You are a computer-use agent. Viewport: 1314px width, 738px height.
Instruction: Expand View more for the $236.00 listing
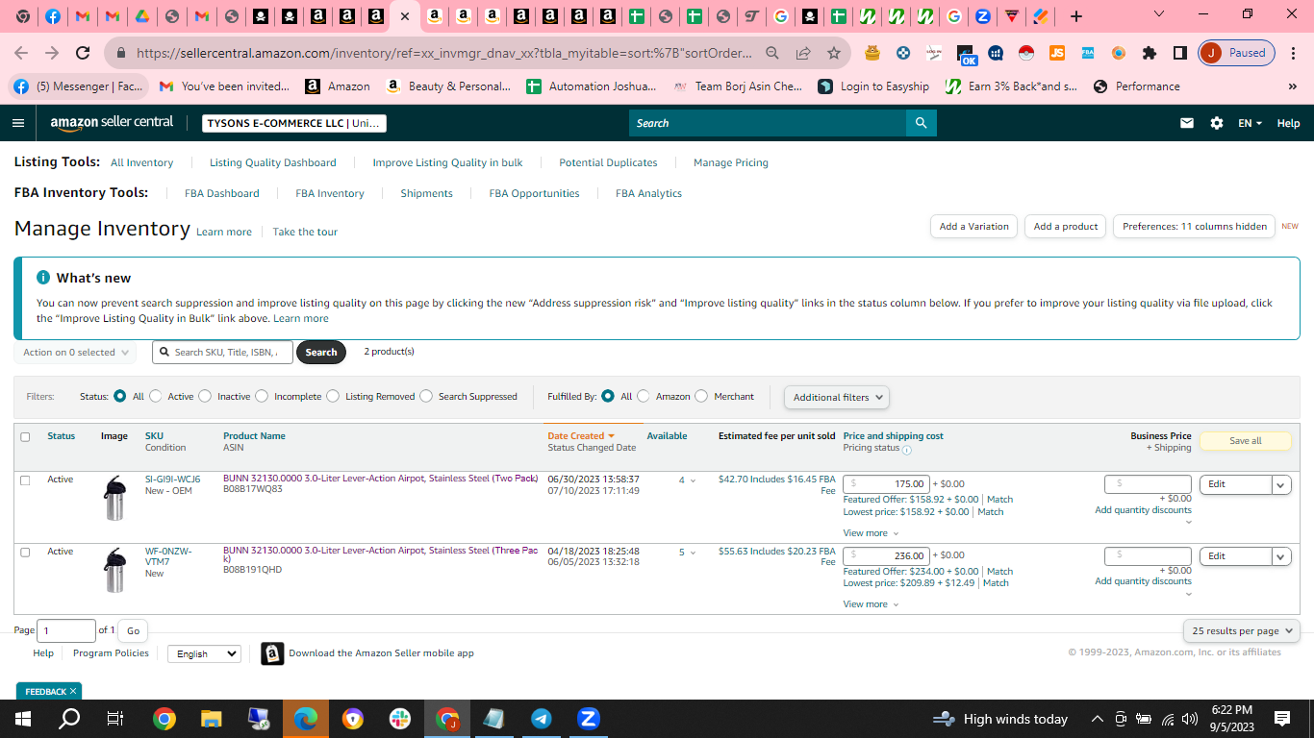tap(871, 604)
